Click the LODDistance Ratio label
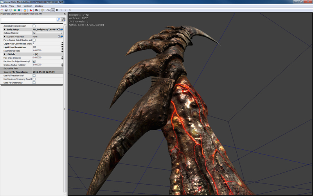 tap(12, 51)
